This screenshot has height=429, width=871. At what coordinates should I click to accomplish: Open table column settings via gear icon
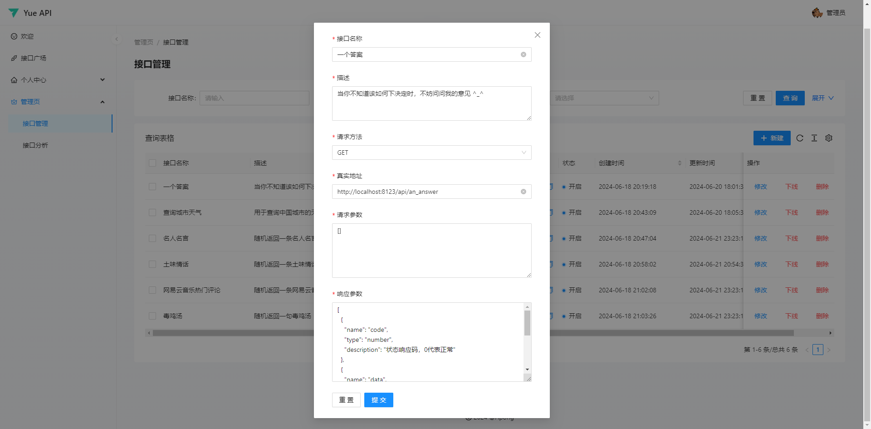click(x=829, y=138)
